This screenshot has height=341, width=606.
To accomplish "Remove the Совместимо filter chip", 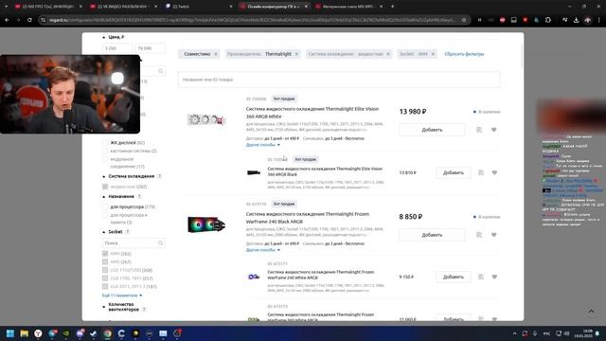I will (216, 54).
